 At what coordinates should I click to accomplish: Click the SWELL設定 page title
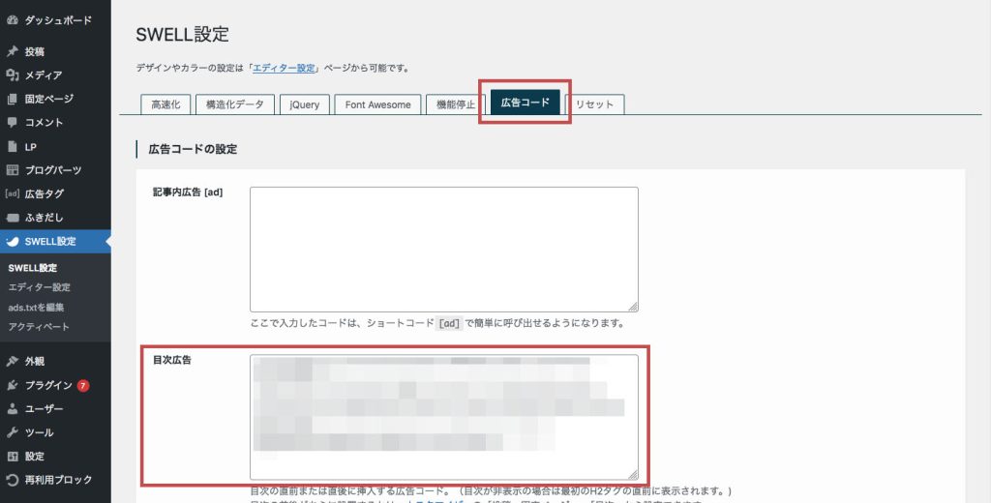(x=183, y=34)
